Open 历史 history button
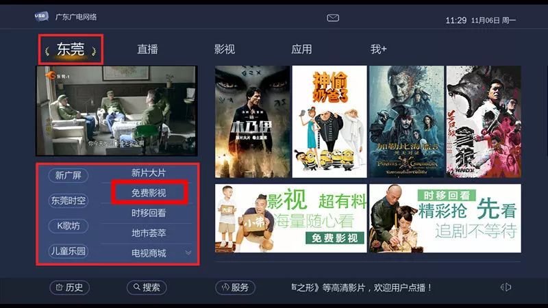The image size is (548, 308). pos(70,287)
